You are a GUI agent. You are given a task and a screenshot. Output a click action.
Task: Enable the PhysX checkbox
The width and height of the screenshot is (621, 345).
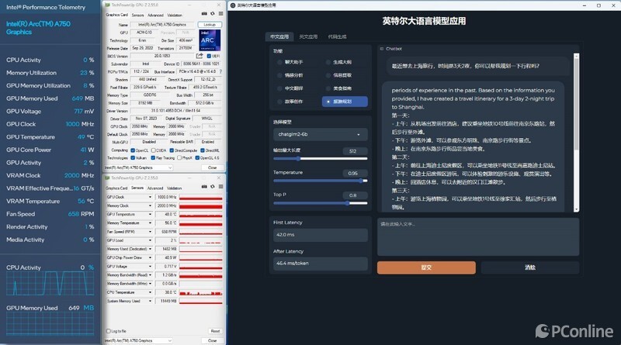[179, 158]
